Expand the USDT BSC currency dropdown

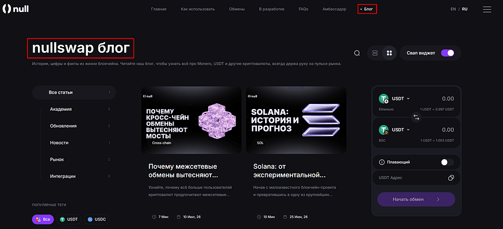(x=400, y=130)
